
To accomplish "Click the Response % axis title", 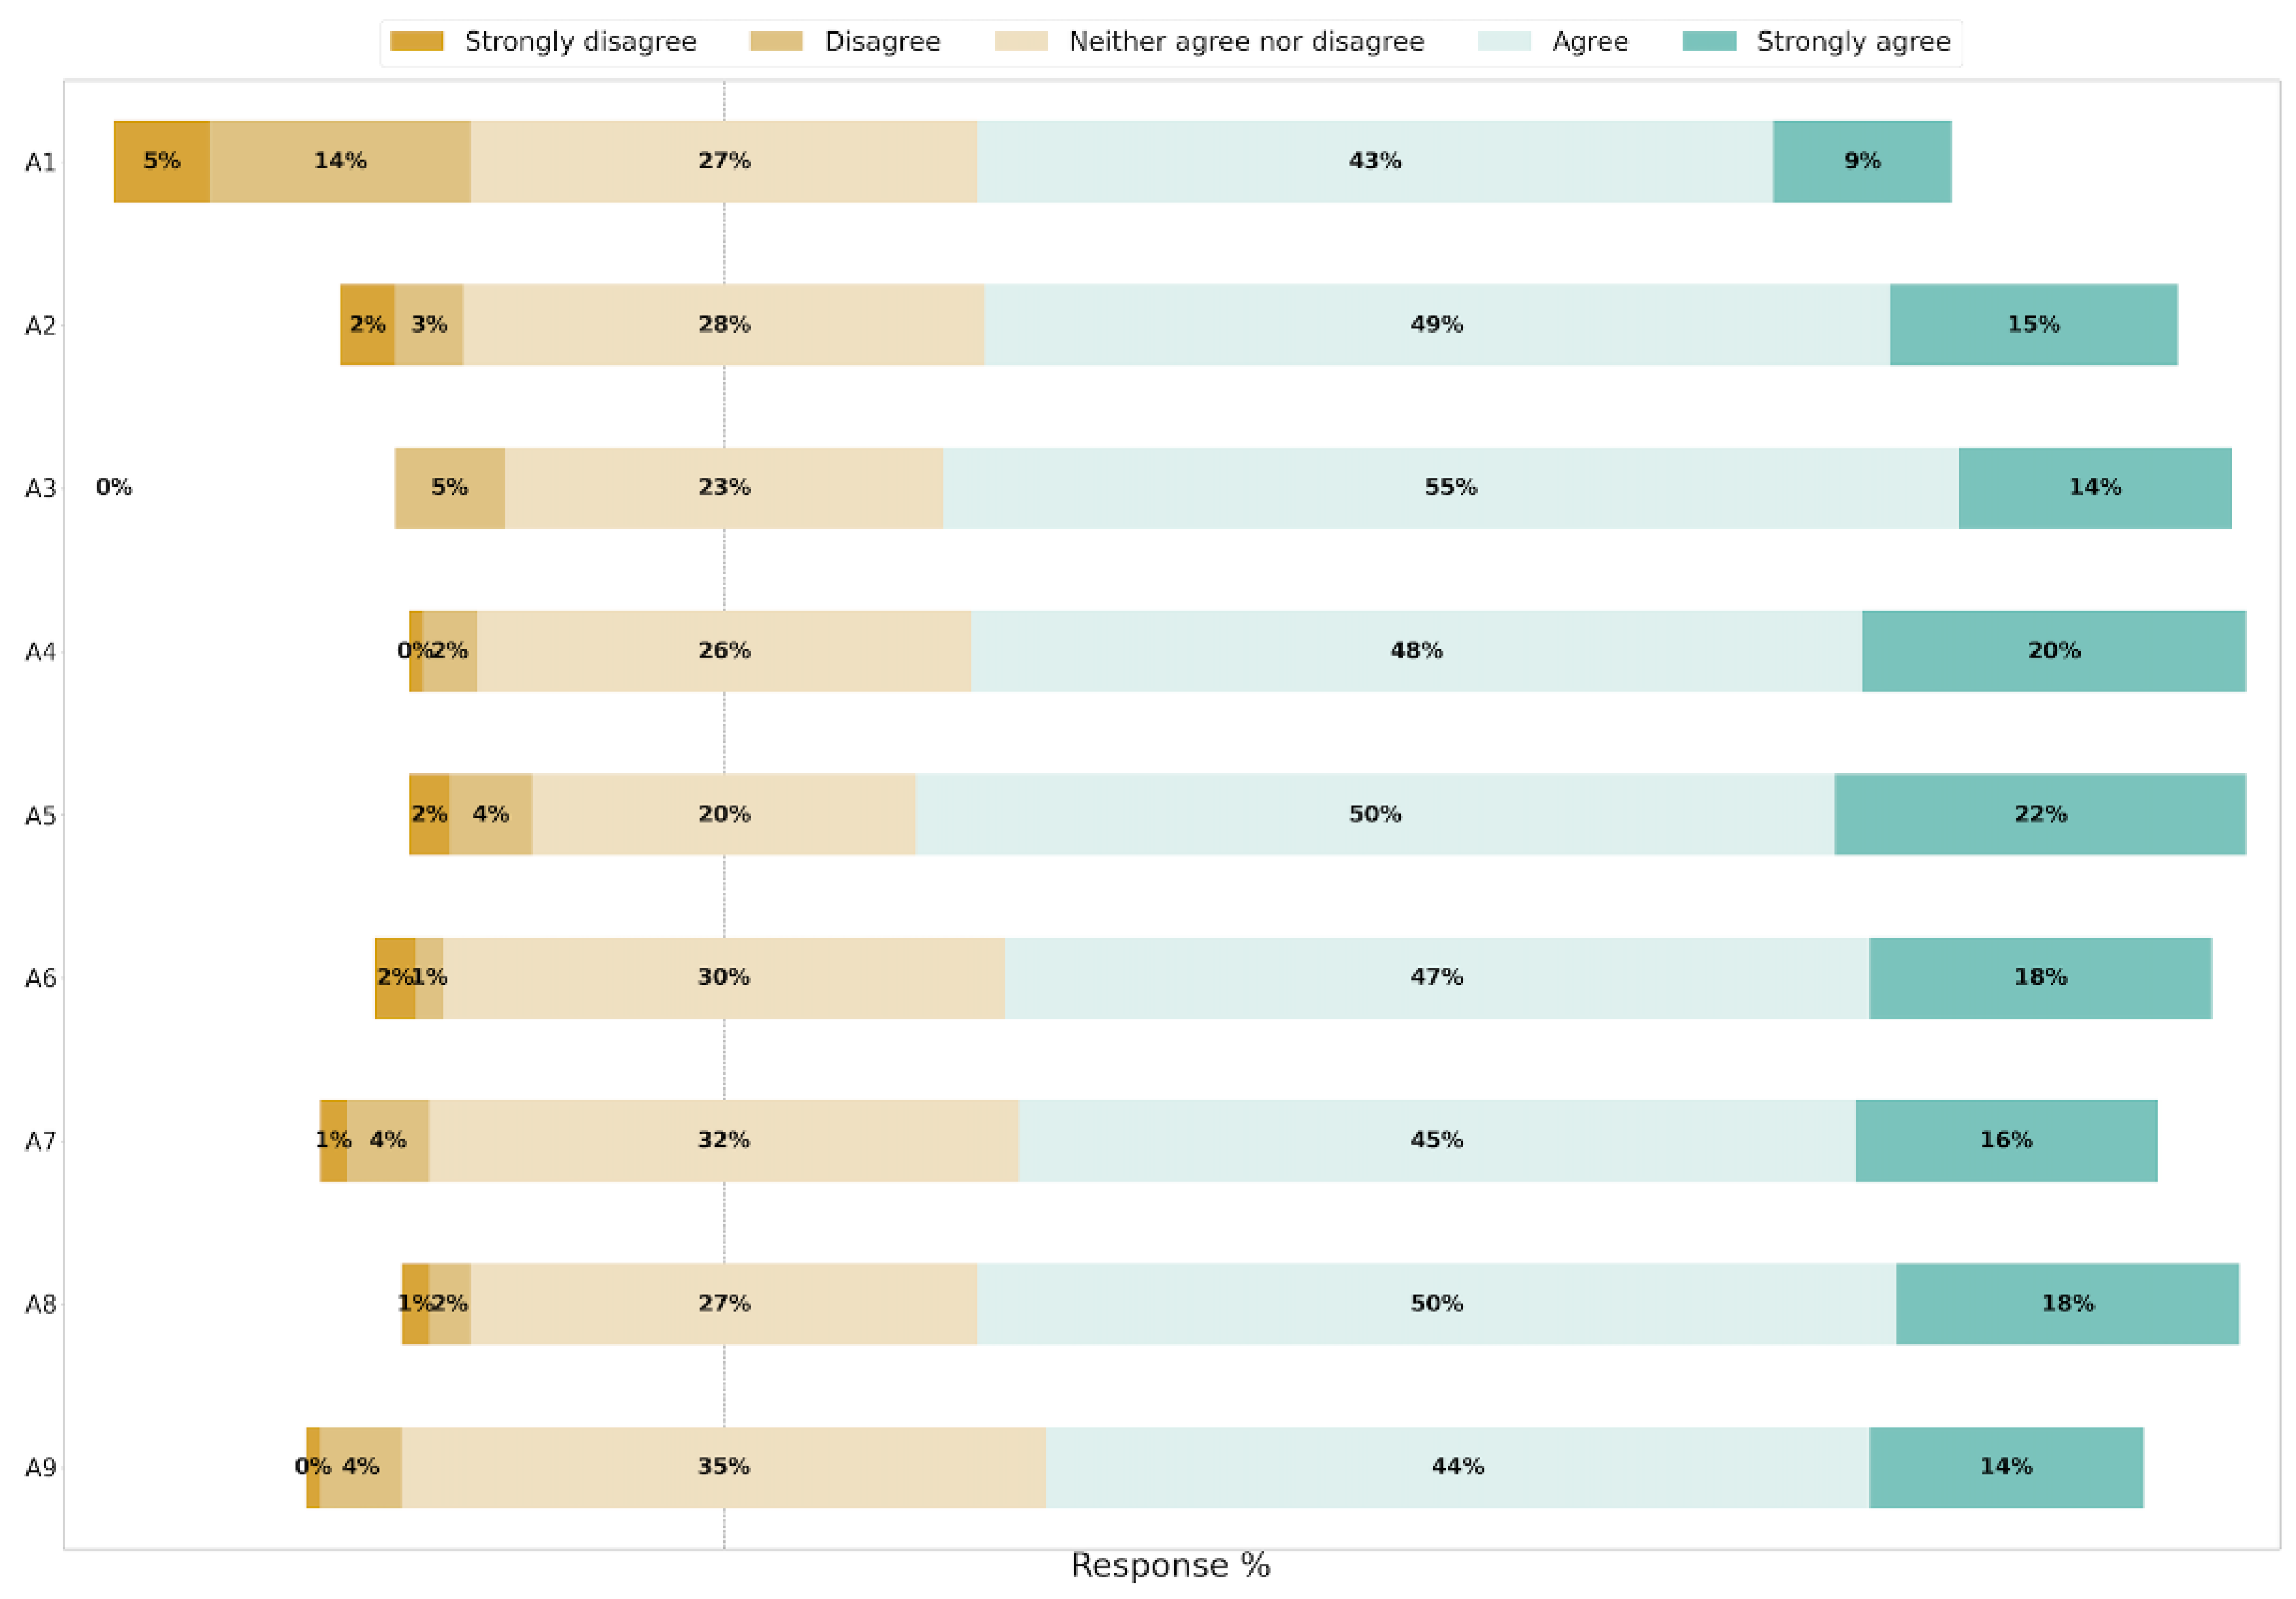I will click(x=1170, y=1566).
